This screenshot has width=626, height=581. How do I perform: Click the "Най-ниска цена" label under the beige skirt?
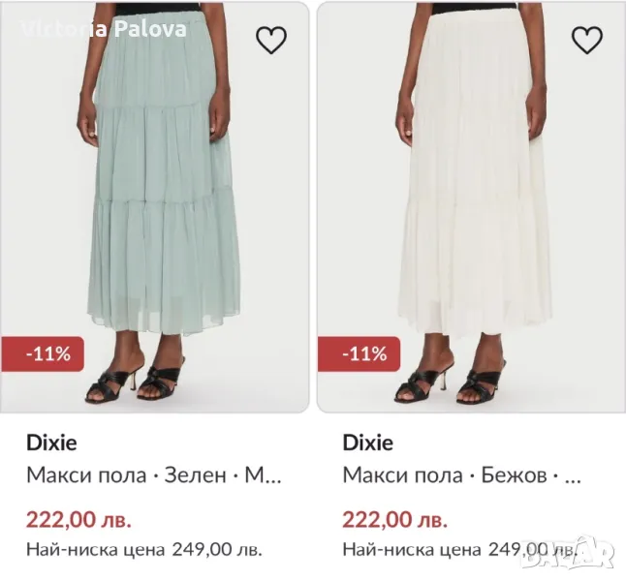412,550
